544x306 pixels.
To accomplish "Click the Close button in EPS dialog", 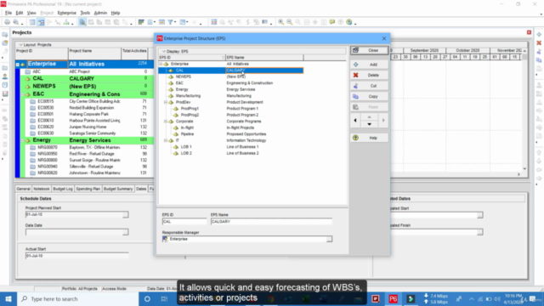I will pyautogui.click(x=369, y=51).
